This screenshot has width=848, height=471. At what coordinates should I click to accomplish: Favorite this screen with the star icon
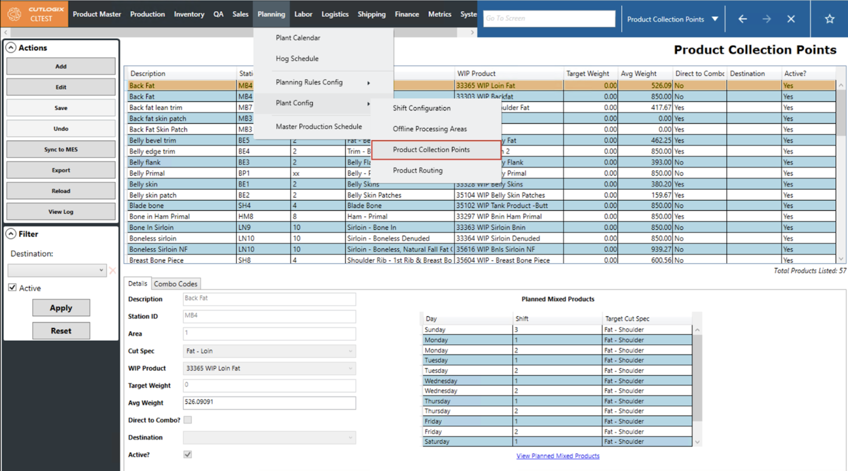(x=829, y=19)
